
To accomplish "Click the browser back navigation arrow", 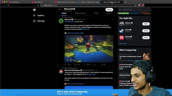I will coord(2,5).
